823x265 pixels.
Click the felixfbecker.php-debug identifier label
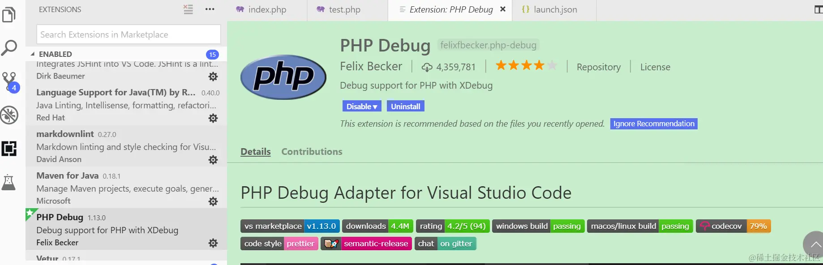pyautogui.click(x=488, y=45)
